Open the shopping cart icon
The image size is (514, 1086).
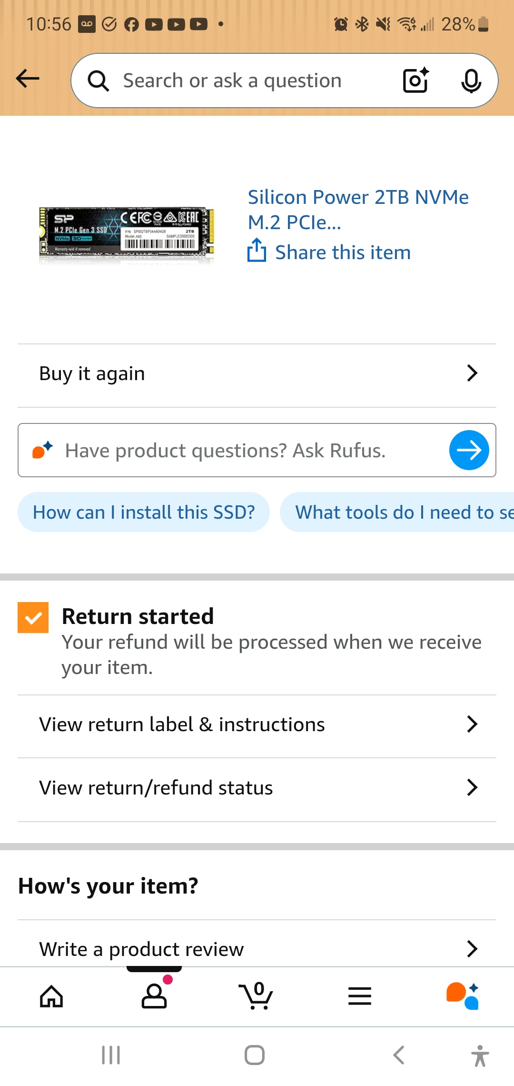(257, 996)
